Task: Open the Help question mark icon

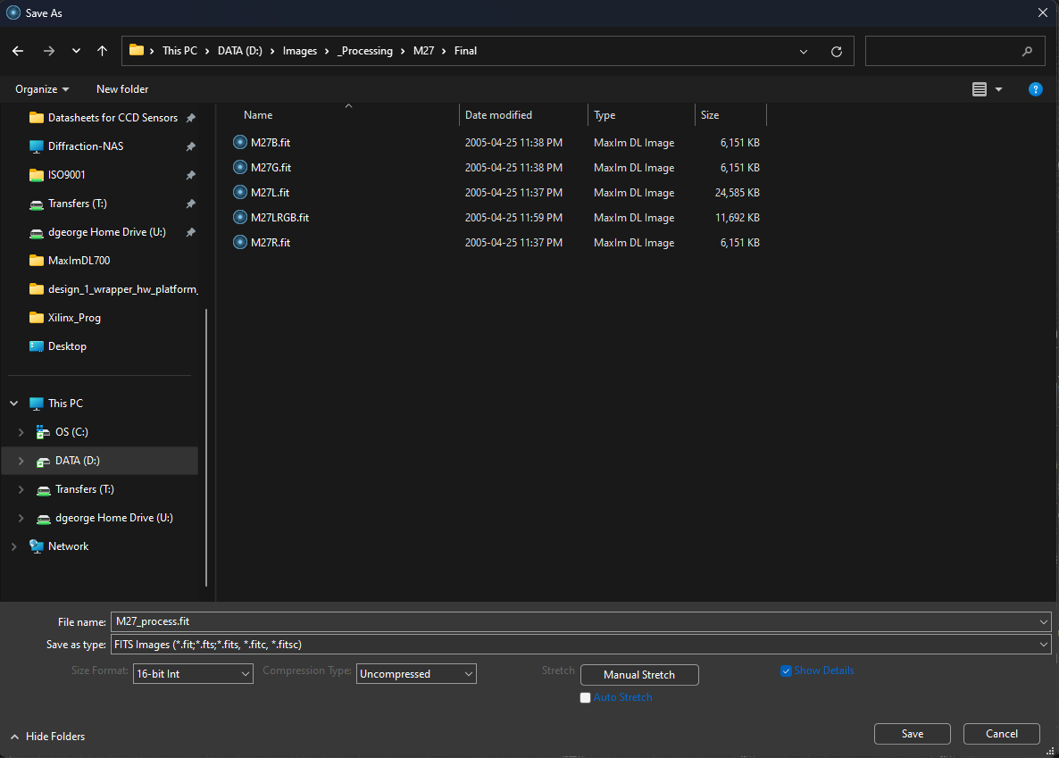Action: 1035,89
